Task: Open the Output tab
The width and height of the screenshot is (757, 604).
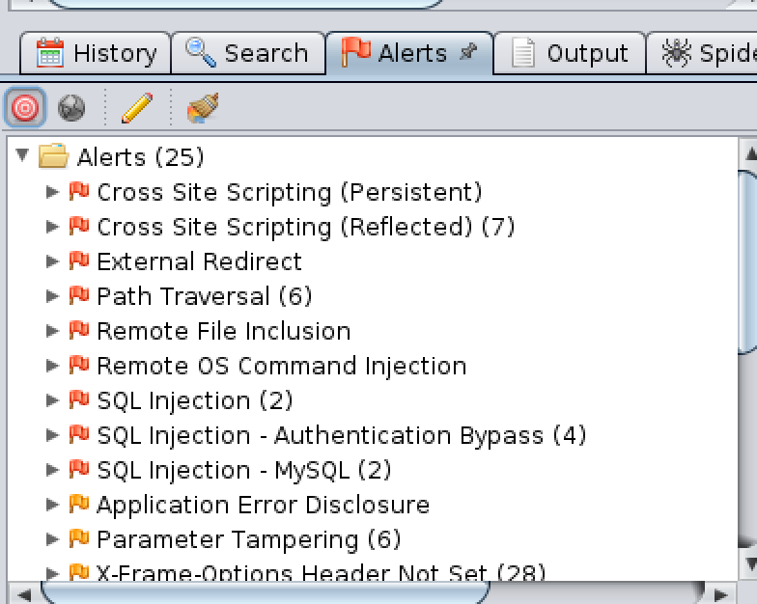Action: coord(570,53)
